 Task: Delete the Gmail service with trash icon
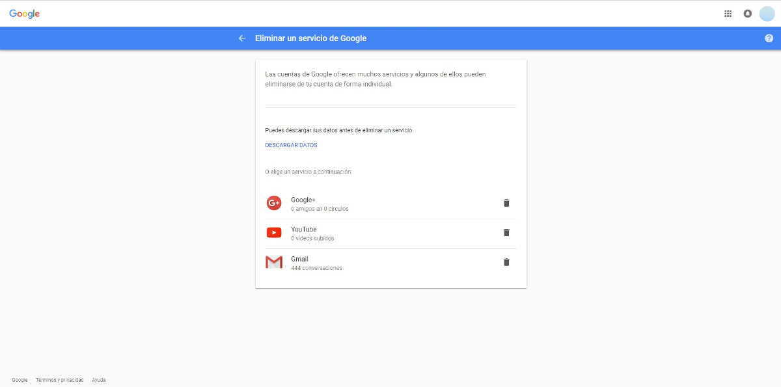tap(506, 262)
